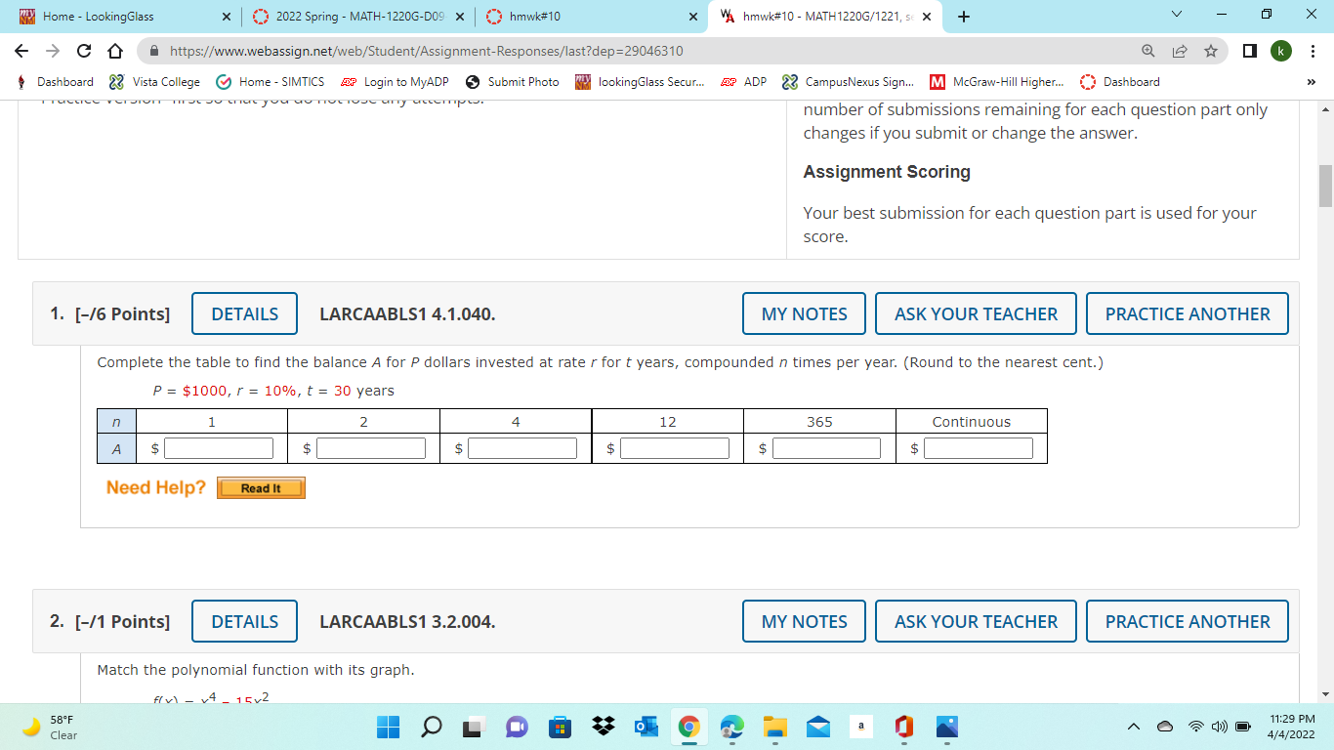Click the balance field for n = 1
The image size is (1334, 750).
tap(219, 448)
